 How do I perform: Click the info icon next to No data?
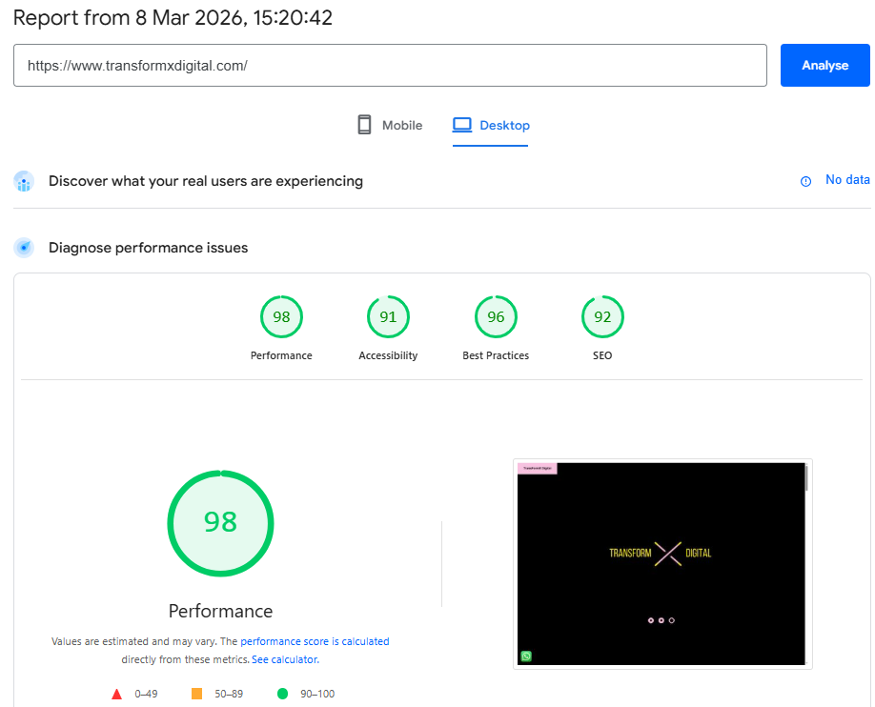(x=805, y=180)
